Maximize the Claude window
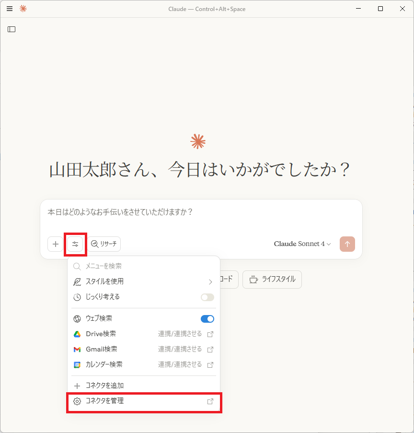 pos(380,9)
